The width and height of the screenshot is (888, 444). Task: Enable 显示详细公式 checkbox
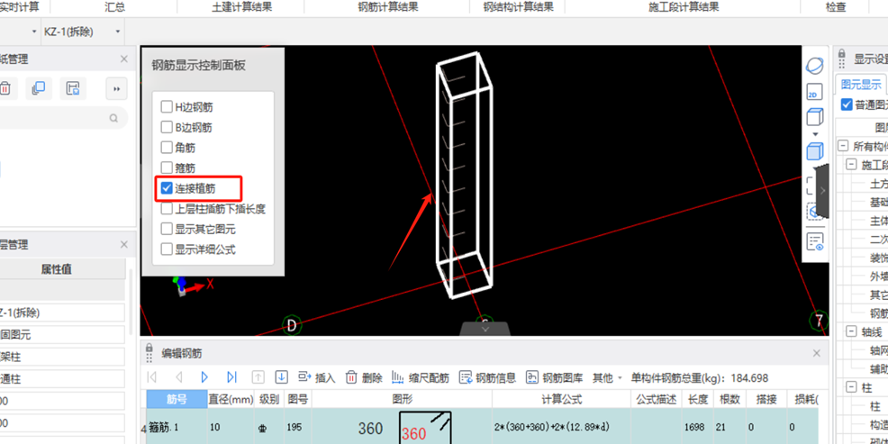pos(167,249)
